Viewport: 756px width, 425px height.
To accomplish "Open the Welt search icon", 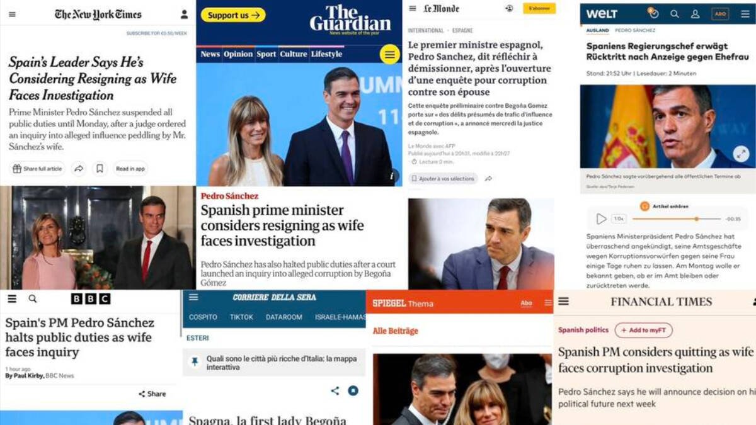I will click(x=675, y=14).
